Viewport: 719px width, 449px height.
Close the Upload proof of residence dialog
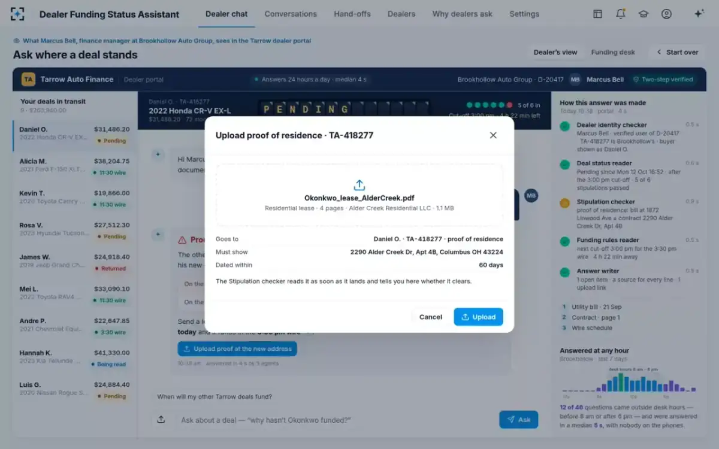tap(493, 135)
